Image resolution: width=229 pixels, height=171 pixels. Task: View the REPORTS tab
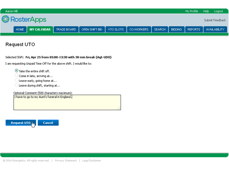194,29
